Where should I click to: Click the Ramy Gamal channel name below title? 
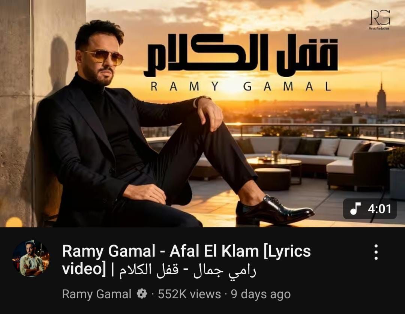[x=97, y=294]
